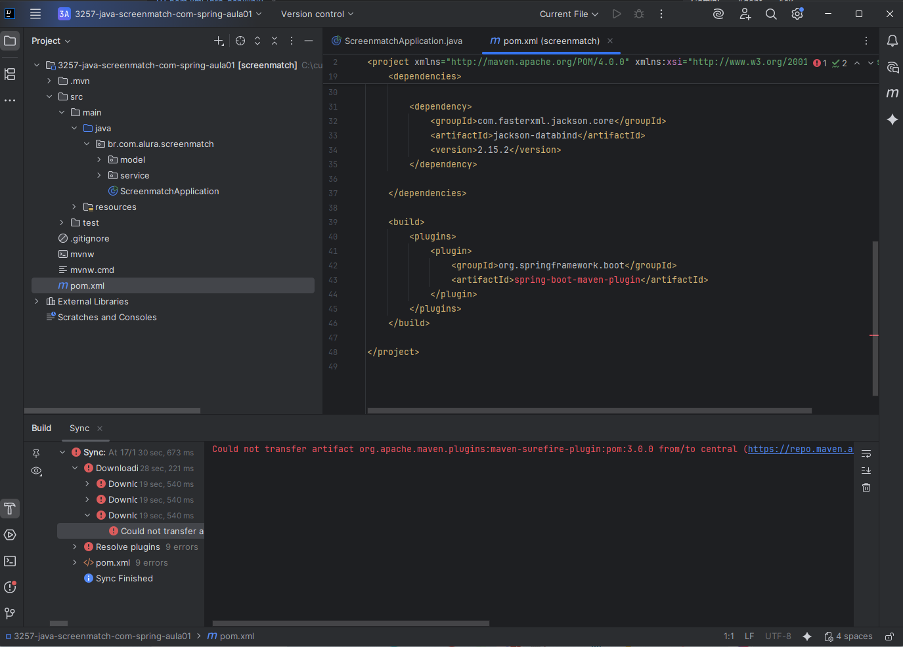Select .gitignore in the project tree
This screenshot has height=647, width=903.
90,238
